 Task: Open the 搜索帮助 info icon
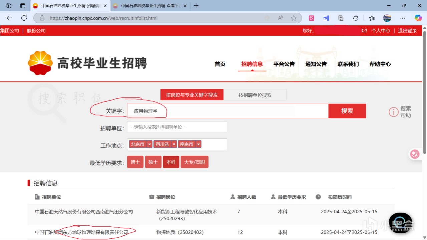pyautogui.click(x=394, y=112)
